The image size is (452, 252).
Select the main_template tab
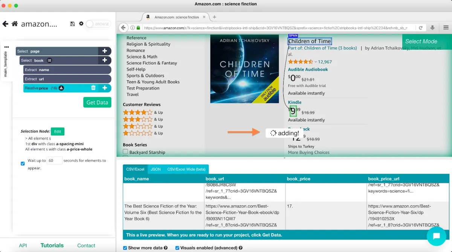click(x=6, y=64)
